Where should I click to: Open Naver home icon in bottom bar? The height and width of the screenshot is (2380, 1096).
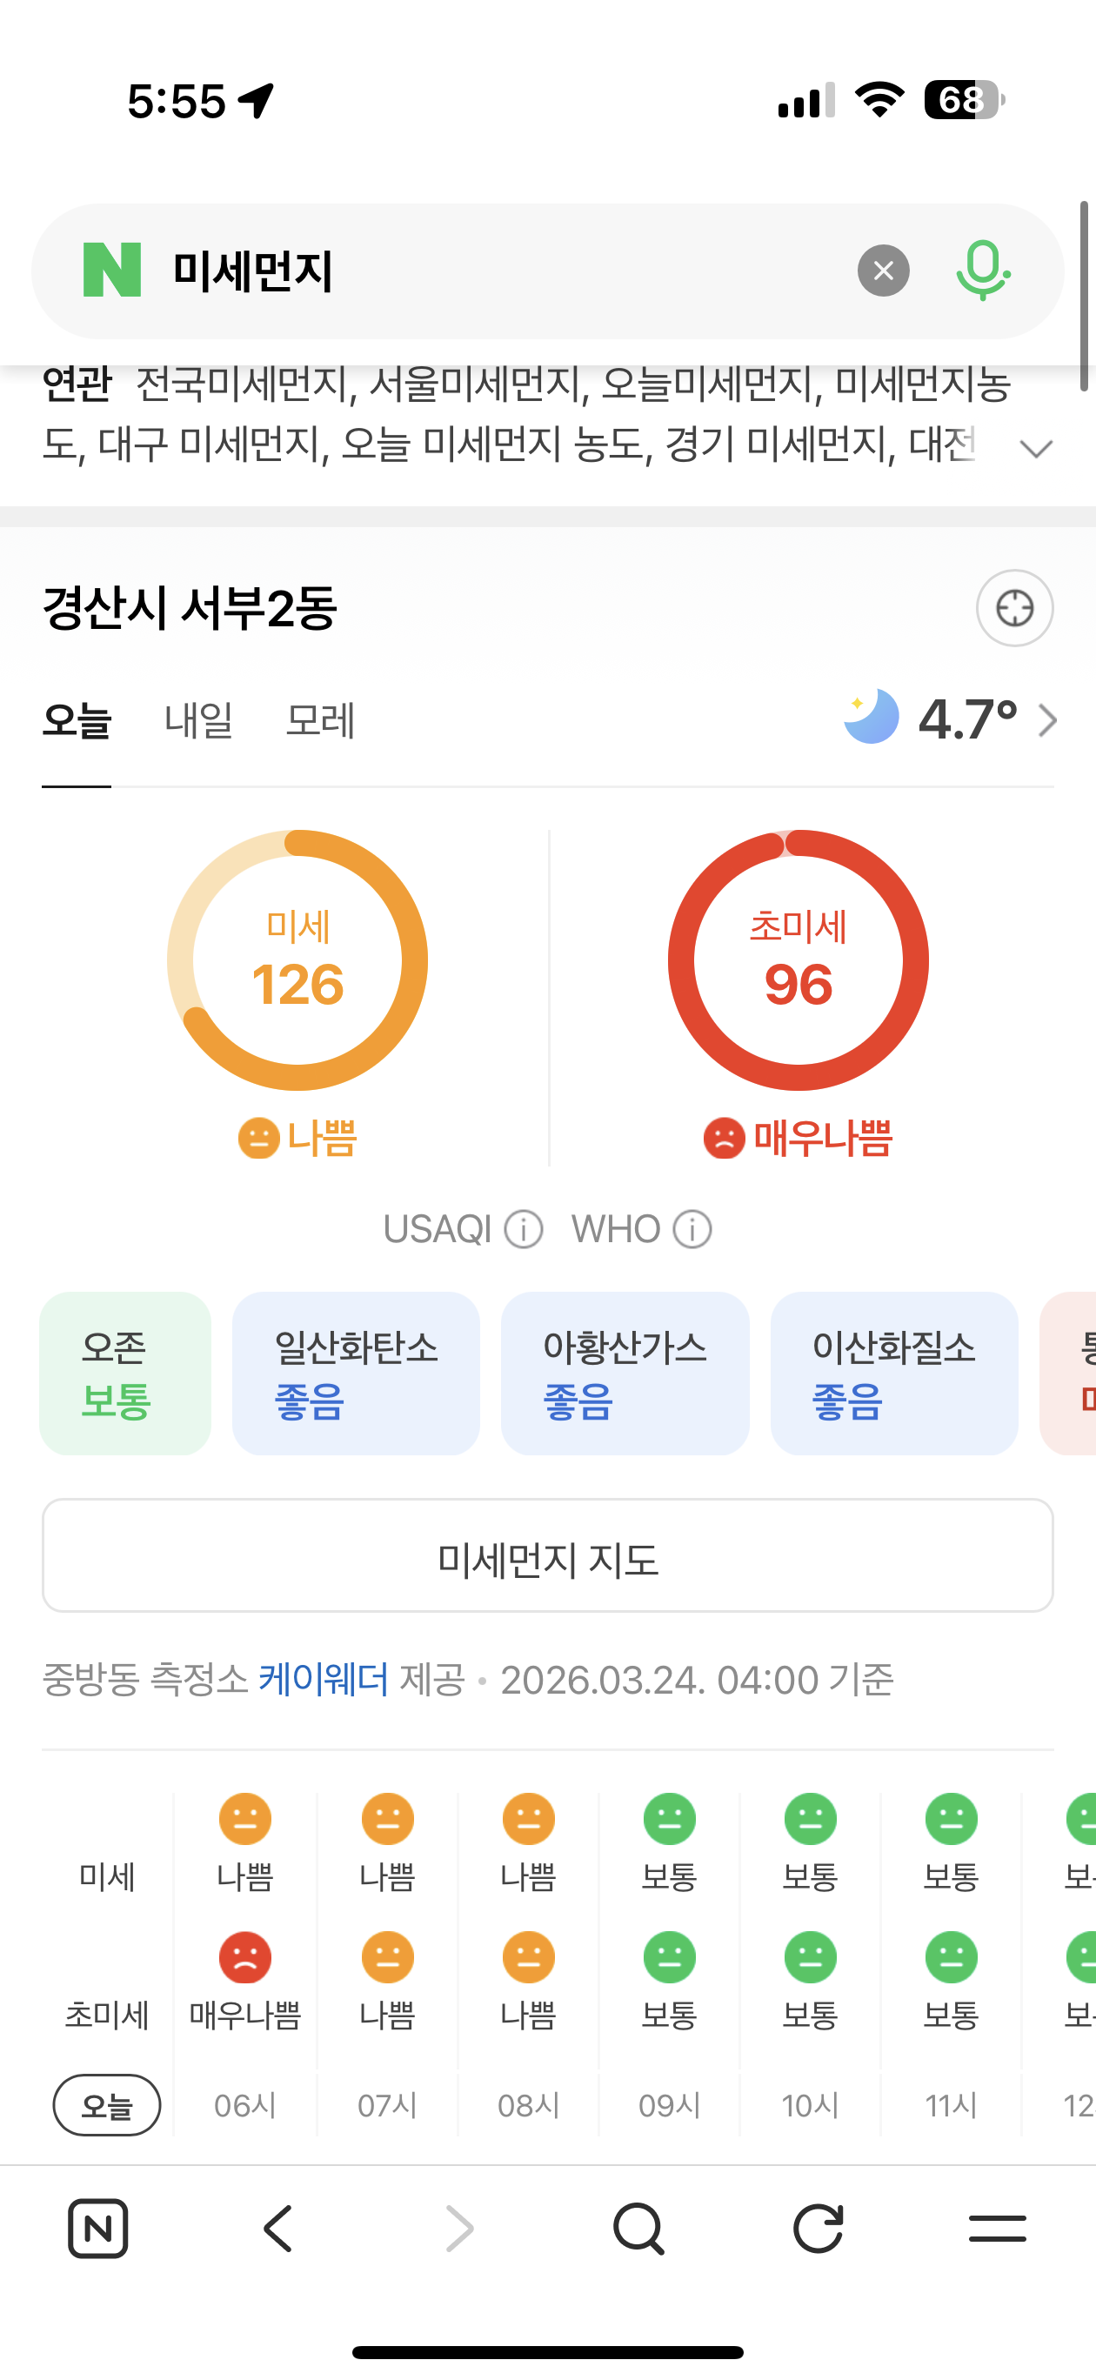[x=98, y=2229]
